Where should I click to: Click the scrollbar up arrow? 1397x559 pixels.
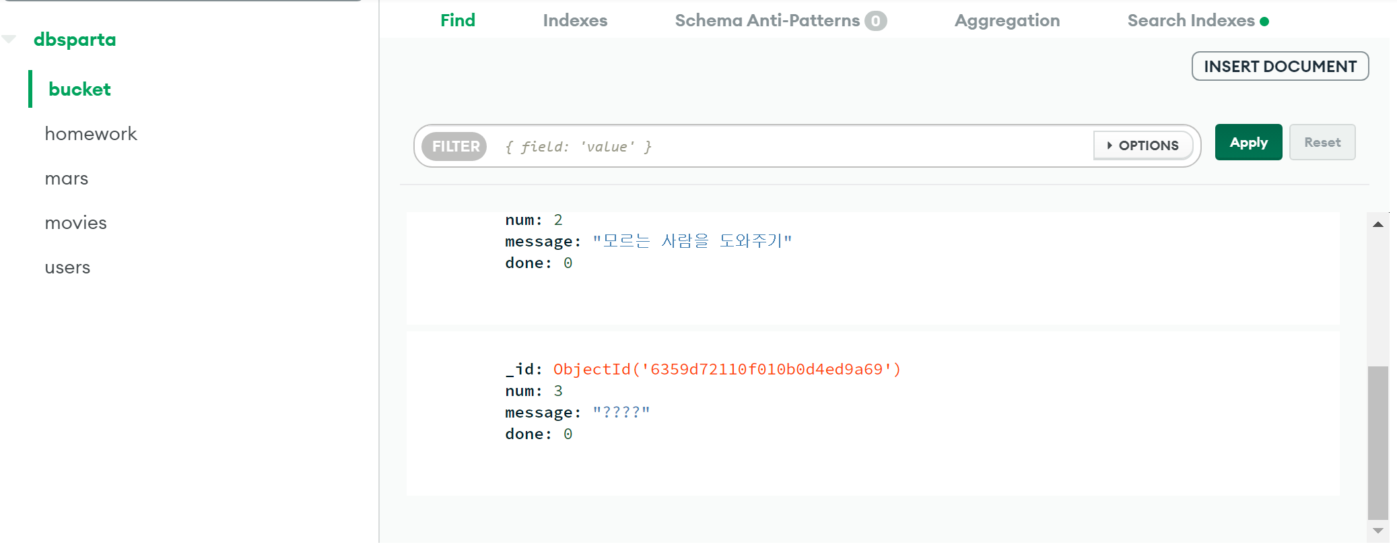click(x=1378, y=224)
